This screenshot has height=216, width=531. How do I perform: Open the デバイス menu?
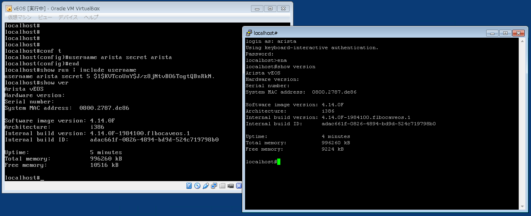coord(67,17)
